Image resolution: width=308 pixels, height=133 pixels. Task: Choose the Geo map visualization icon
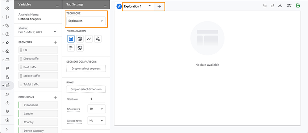pyautogui.click(x=80, y=48)
